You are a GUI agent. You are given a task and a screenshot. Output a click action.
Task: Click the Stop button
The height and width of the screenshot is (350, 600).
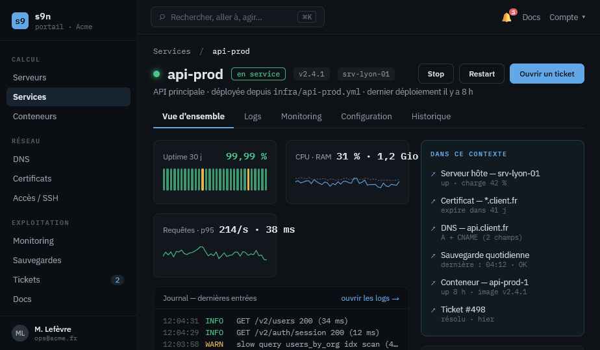436,74
